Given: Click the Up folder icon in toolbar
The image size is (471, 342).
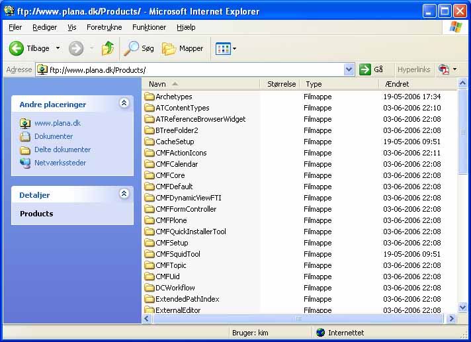Looking at the screenshot, I should (107, 48).
